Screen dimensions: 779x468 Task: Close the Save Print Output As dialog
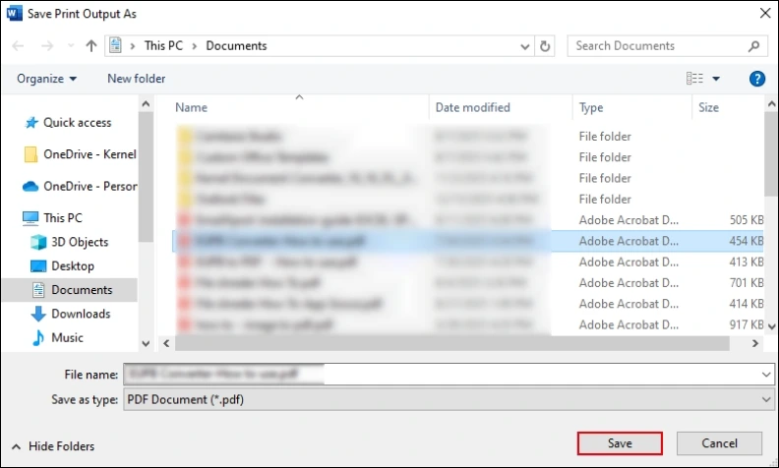tap(765, 14)
